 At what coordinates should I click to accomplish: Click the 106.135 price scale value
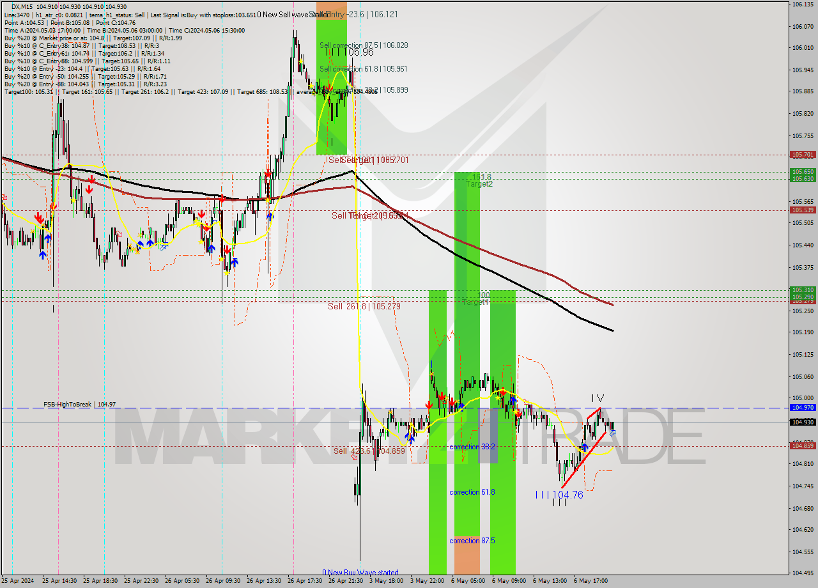803,4
